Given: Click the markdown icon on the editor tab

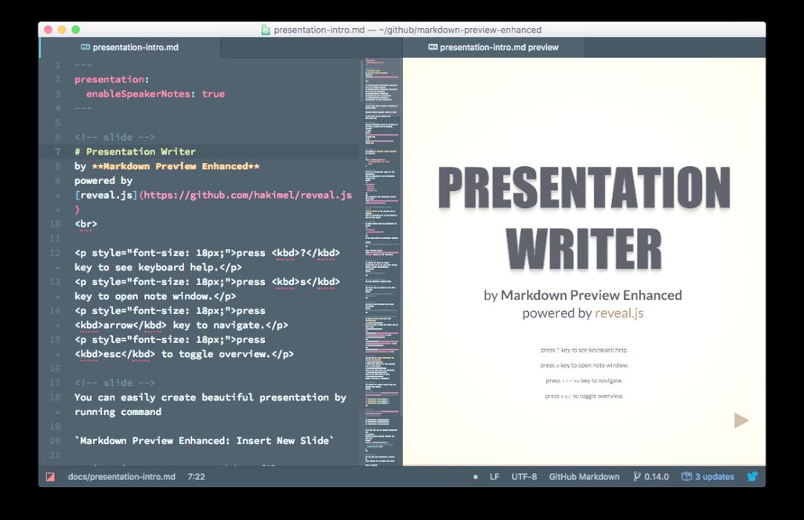Looking at the screenshot, I should coord(85,47).
